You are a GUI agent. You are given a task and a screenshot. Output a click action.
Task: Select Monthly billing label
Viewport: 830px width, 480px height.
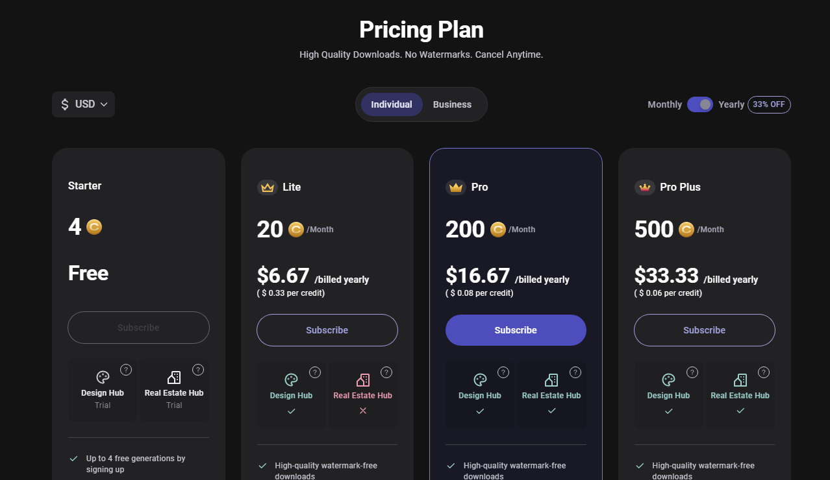coord(664,104)
